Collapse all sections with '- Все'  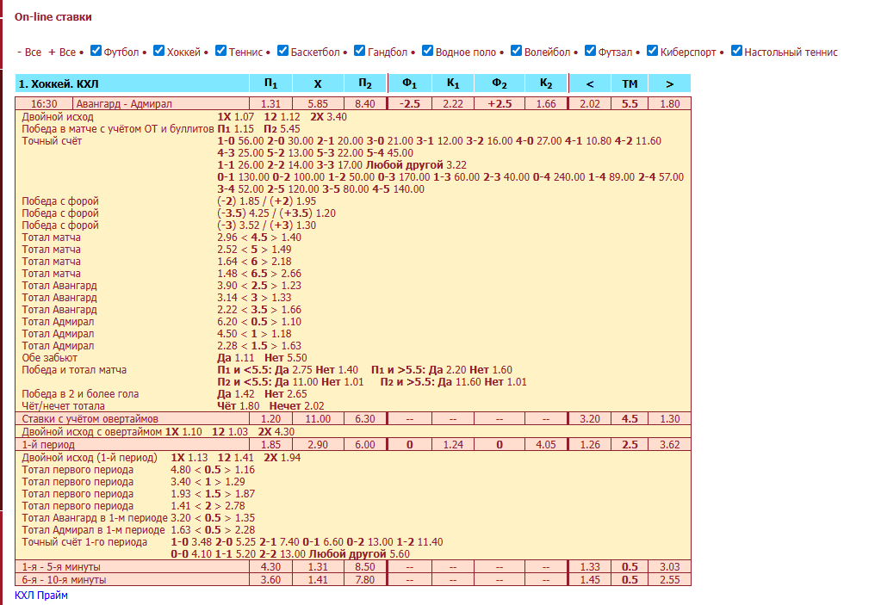29,52
